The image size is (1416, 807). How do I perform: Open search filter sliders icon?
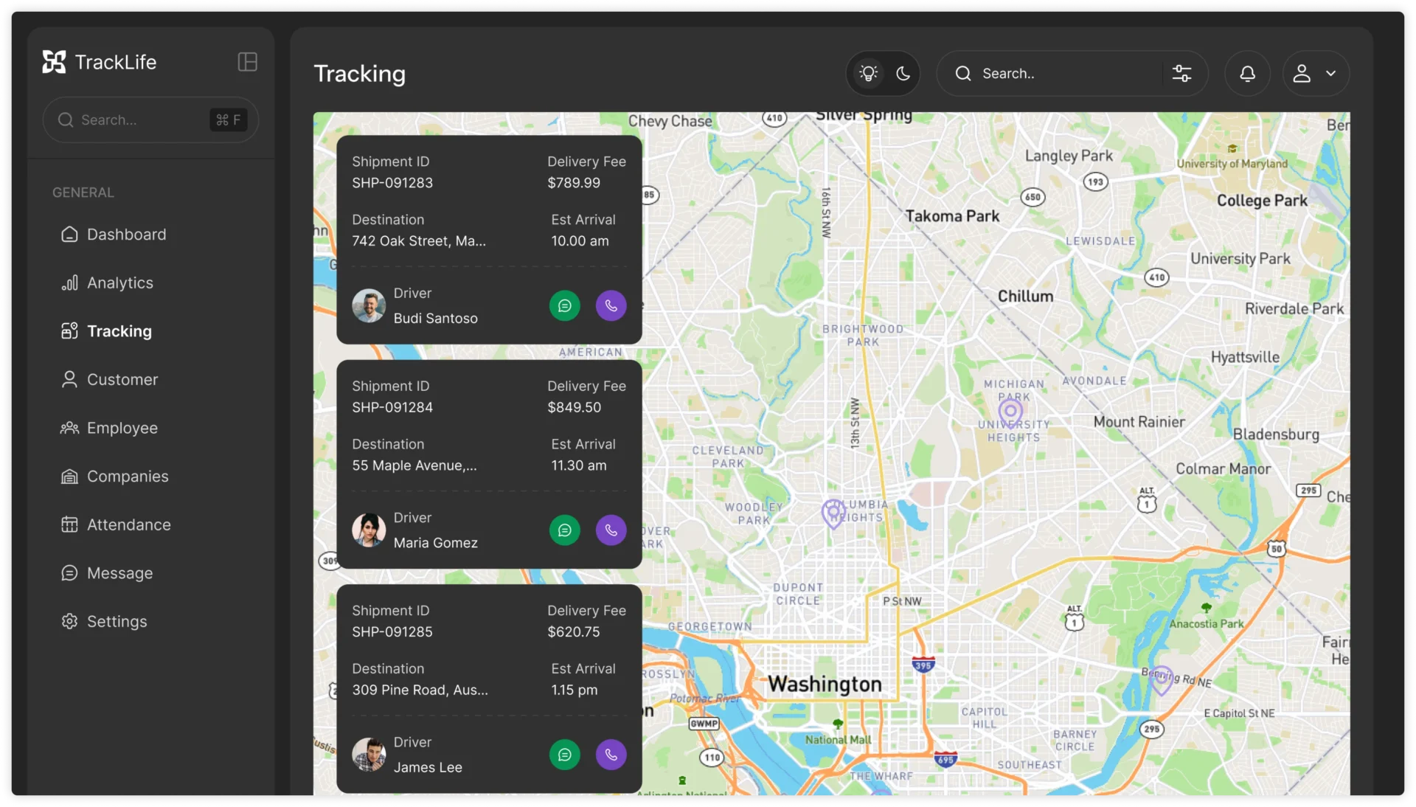click(1181, 74)
